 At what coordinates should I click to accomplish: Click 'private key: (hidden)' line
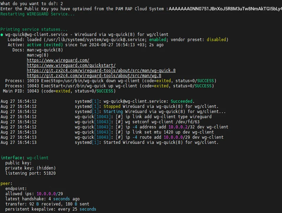coord(30,168)
